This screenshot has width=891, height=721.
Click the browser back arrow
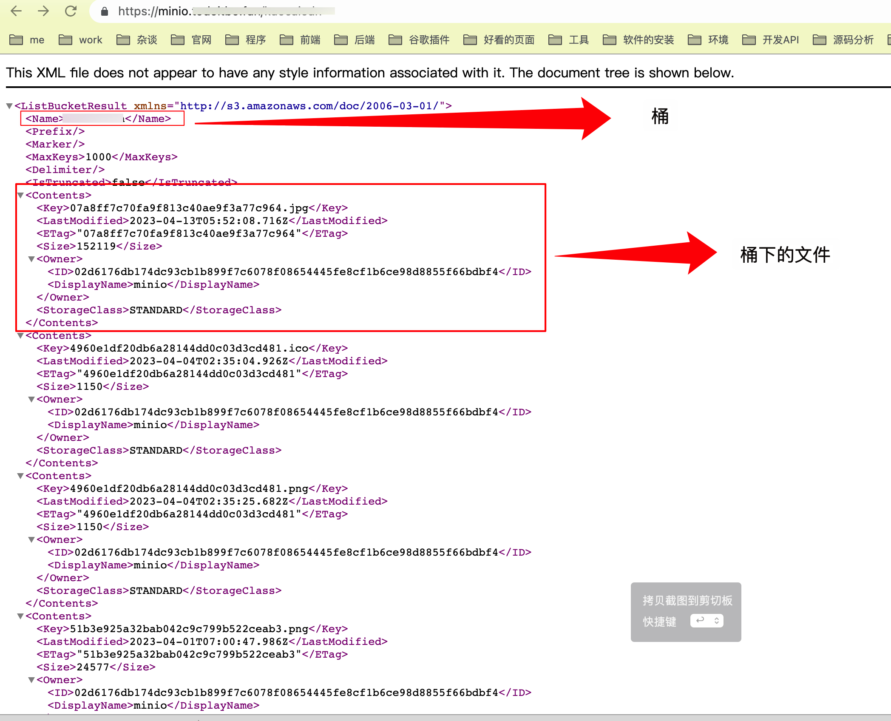coord(16,11)
